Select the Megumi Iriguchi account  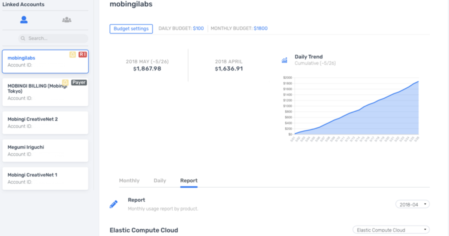point(45,151)
